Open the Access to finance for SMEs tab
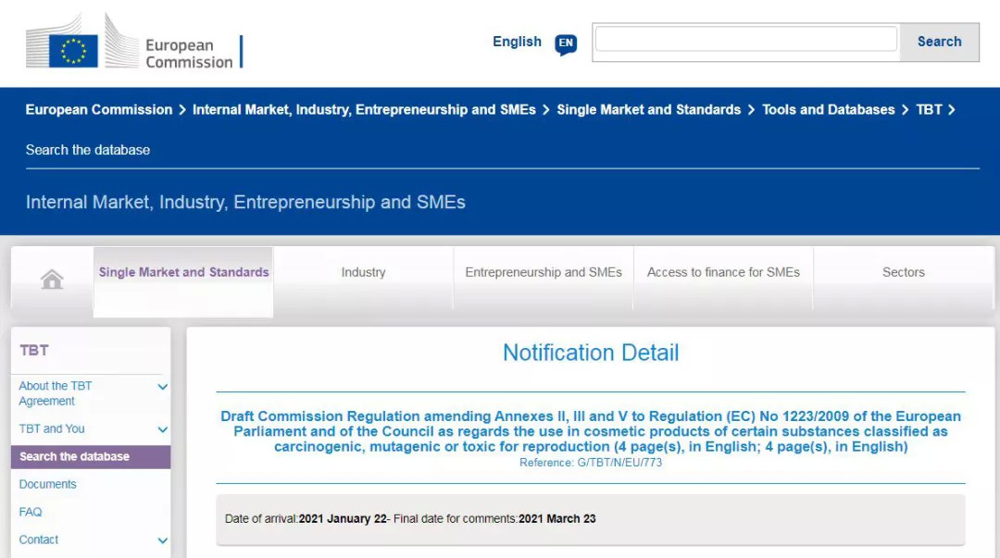Image resolution: width=1000 pixels, height=558 pixels. 723,273
